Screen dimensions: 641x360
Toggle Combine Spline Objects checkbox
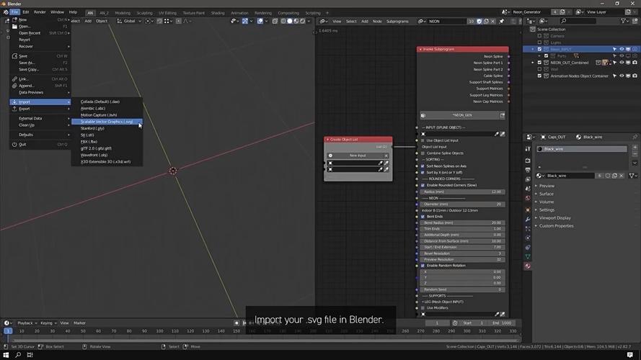[423, 153]
